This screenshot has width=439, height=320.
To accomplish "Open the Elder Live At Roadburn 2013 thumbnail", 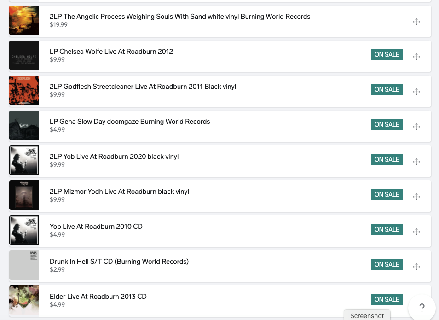I will [24, 300].
